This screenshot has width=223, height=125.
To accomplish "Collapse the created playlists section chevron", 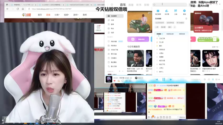I will (x=123, y=71).
